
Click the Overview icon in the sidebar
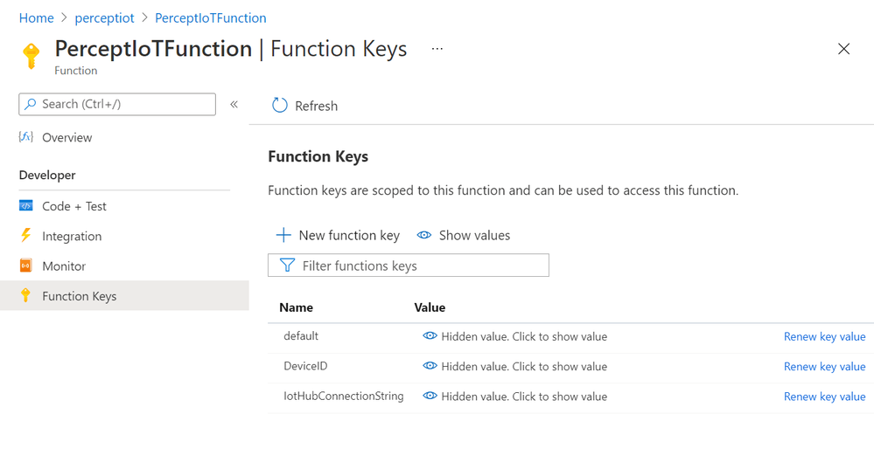pos(26,137)
